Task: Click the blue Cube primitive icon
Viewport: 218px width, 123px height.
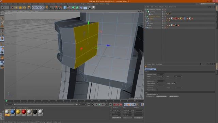Action: click(65, 8)
